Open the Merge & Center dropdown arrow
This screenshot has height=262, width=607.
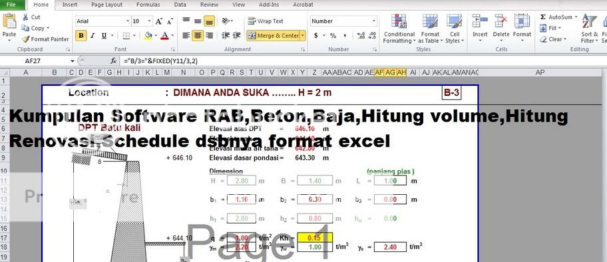tap(302, 36)
